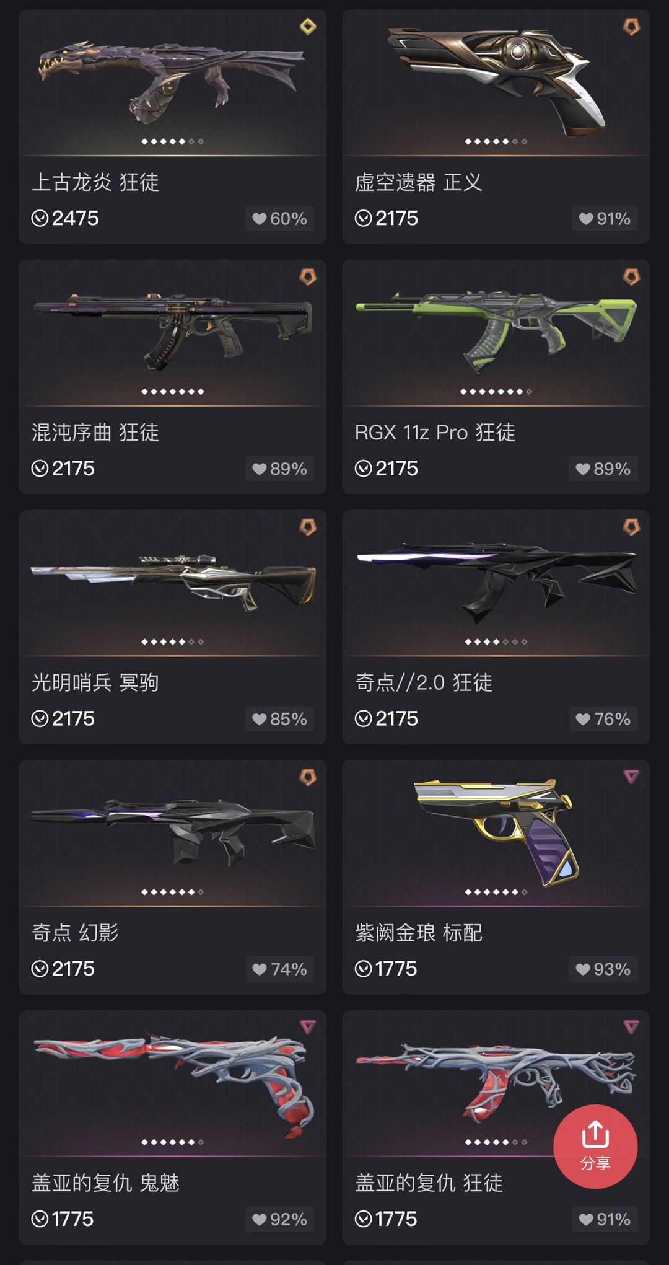Open the 上古龙炎 狂徒 dragon skin image
Viewport: 669px width, 1265px height.
[173, 81]
